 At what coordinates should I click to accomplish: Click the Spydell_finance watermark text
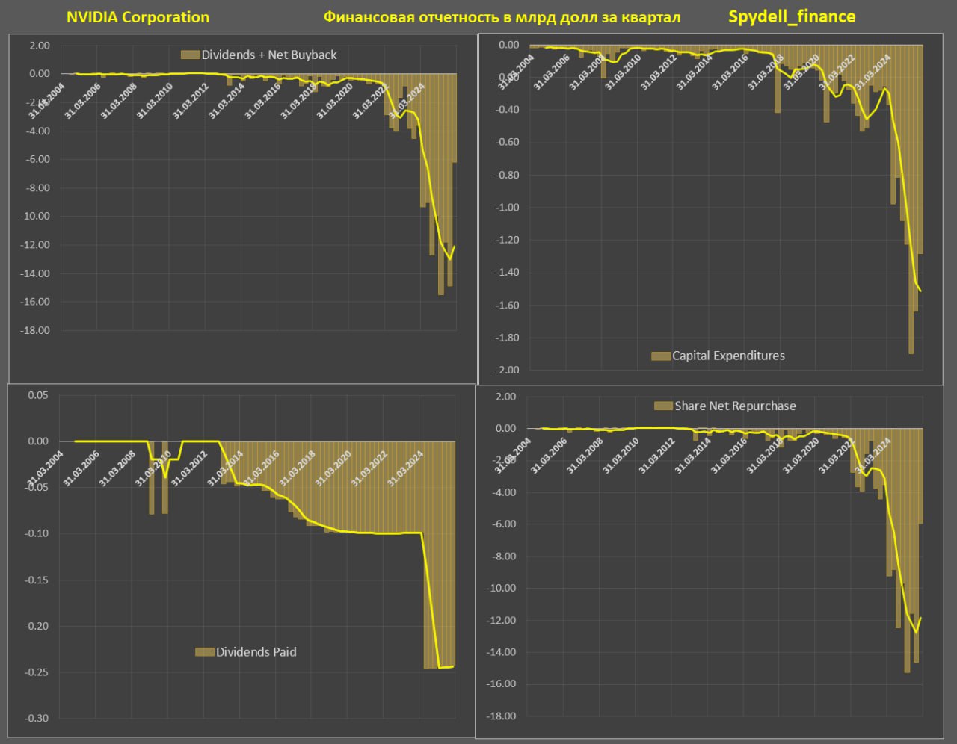tap(792, 16)
